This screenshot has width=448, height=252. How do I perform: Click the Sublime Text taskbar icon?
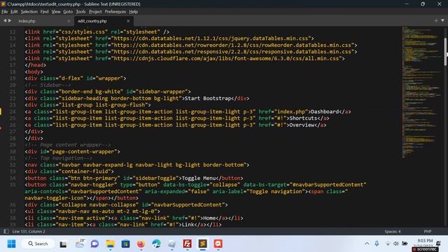point(202,244)
